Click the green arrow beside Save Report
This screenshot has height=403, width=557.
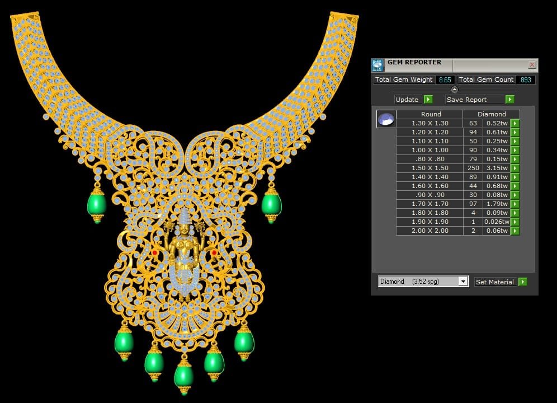(509, 100)
